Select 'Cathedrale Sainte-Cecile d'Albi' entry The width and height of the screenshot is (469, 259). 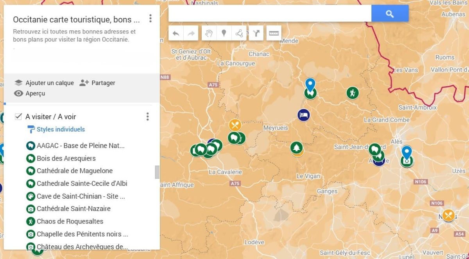click(82, 183)
